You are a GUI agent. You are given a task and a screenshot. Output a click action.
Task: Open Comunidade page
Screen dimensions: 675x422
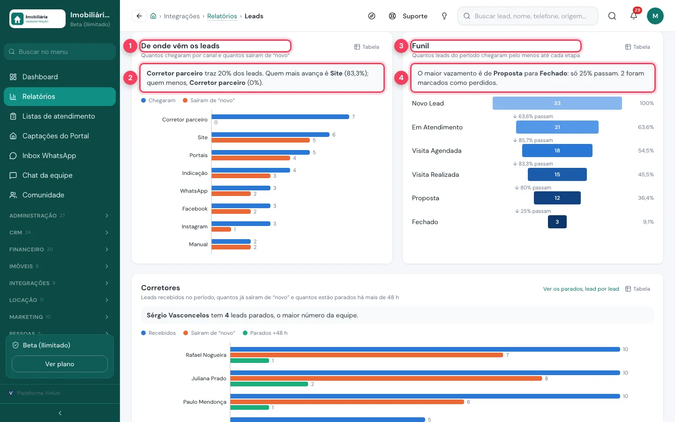tap(60, 195)
